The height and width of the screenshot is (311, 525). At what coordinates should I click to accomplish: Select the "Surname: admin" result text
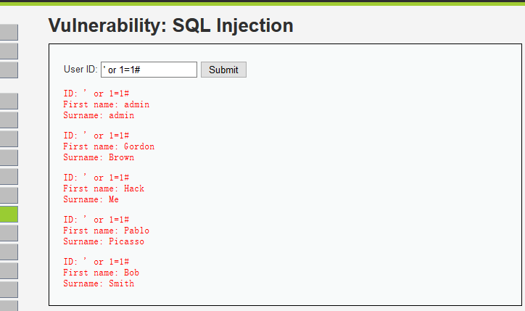click(x=99, y=115)
